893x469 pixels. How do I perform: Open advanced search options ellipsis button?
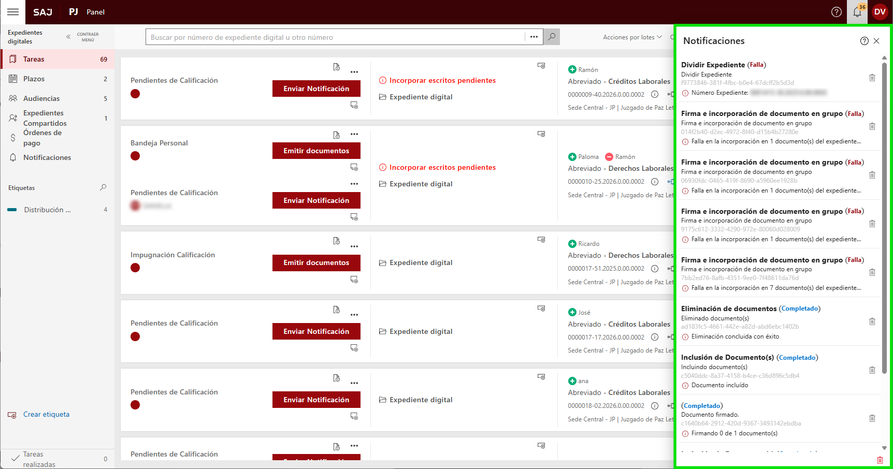[534, 37]
